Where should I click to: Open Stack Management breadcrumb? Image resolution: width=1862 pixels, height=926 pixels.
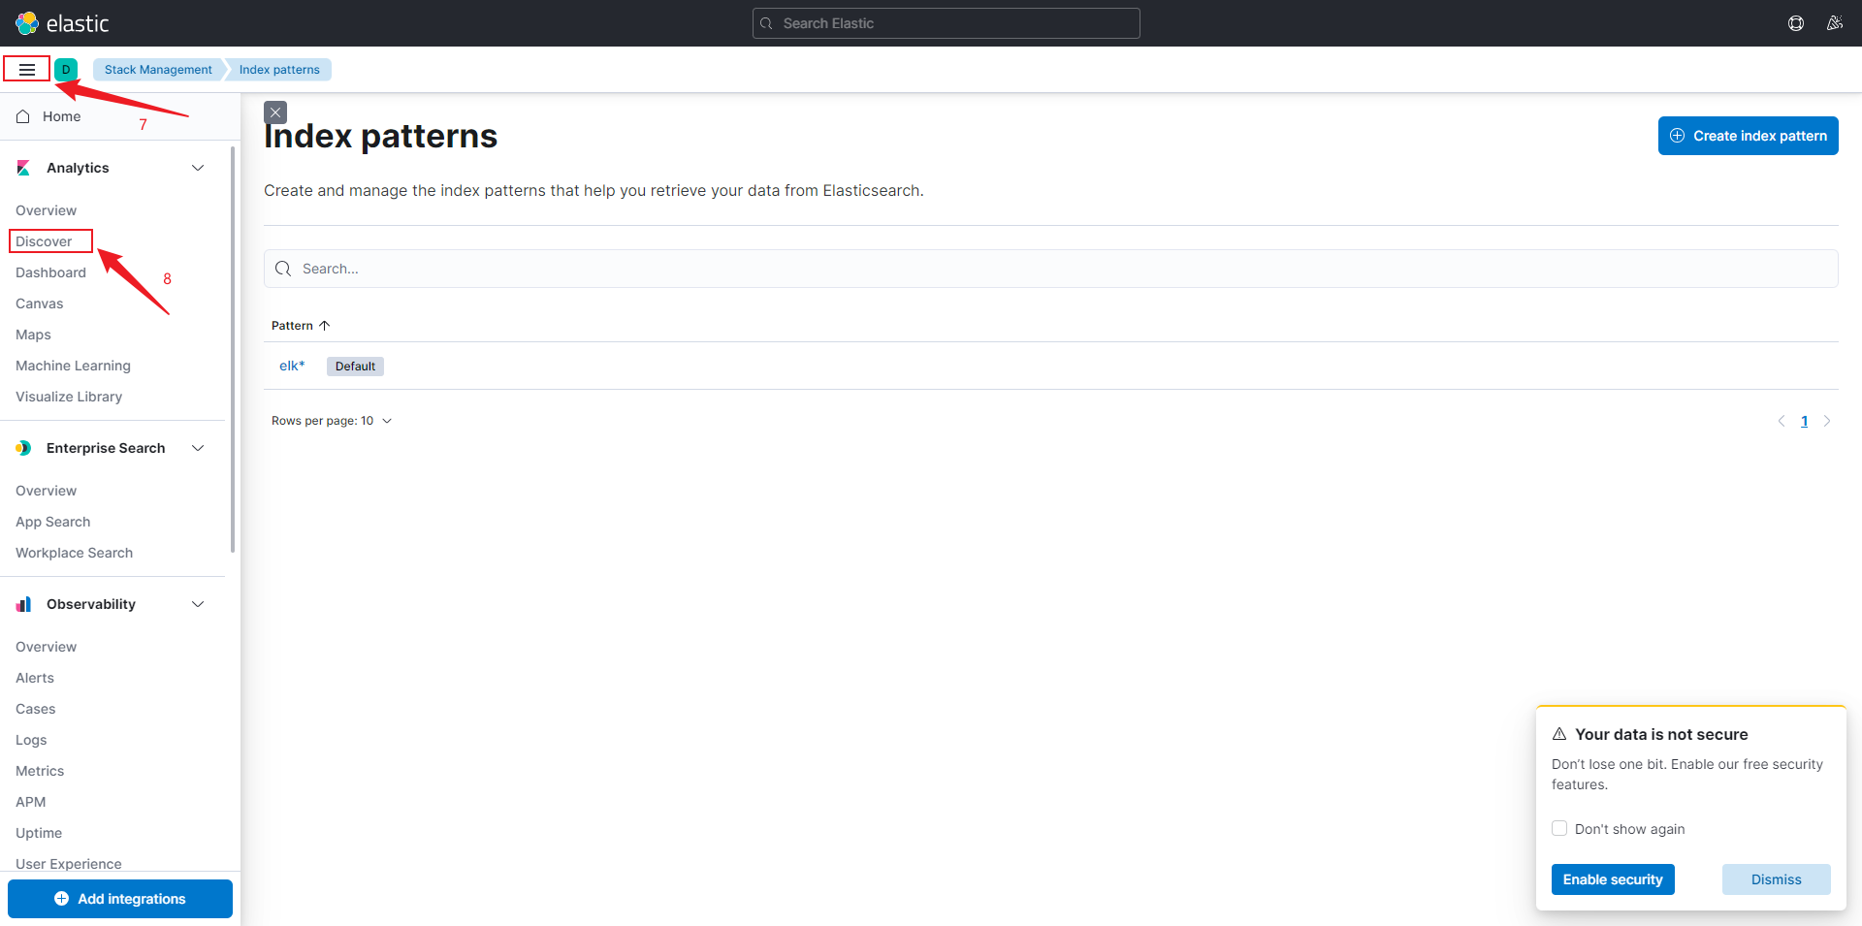(158, 70)
